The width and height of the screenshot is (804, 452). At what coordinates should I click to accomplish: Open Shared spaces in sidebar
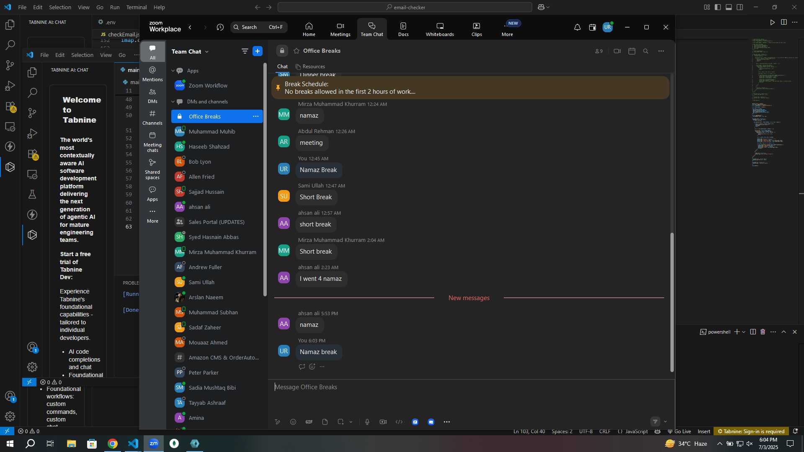(x=152, y=169)
